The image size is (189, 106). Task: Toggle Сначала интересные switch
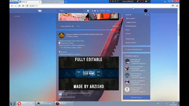coord(136,49)
